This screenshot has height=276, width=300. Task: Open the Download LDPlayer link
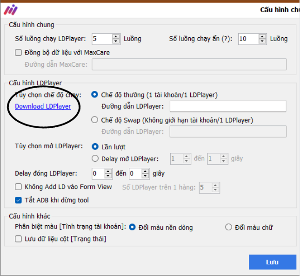coord(43,106)
